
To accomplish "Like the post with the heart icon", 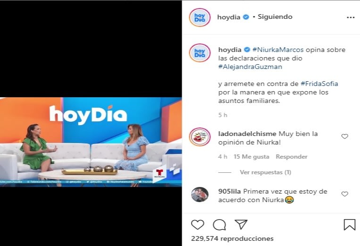I will click(197, 224).
